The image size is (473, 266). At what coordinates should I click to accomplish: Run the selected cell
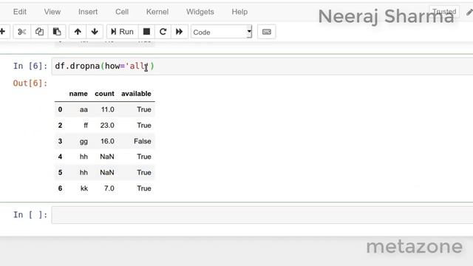[x=122, y=32]
